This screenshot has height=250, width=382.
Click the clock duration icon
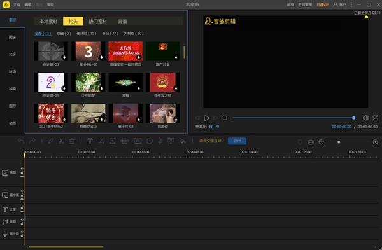point(150,141)
